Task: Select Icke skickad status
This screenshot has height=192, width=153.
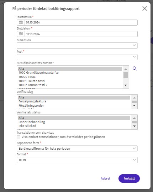Action: pos(74,126)
